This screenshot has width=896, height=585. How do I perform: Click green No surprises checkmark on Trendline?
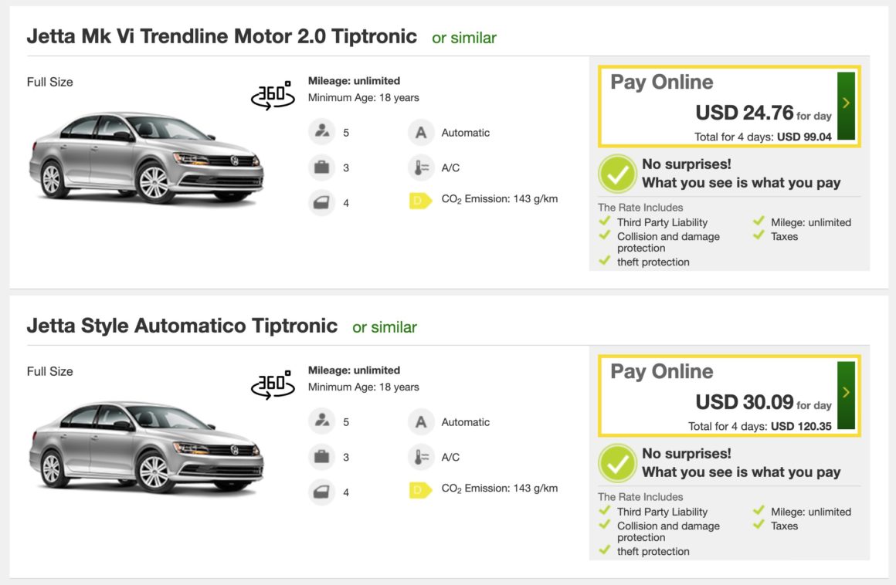point(617,174)
